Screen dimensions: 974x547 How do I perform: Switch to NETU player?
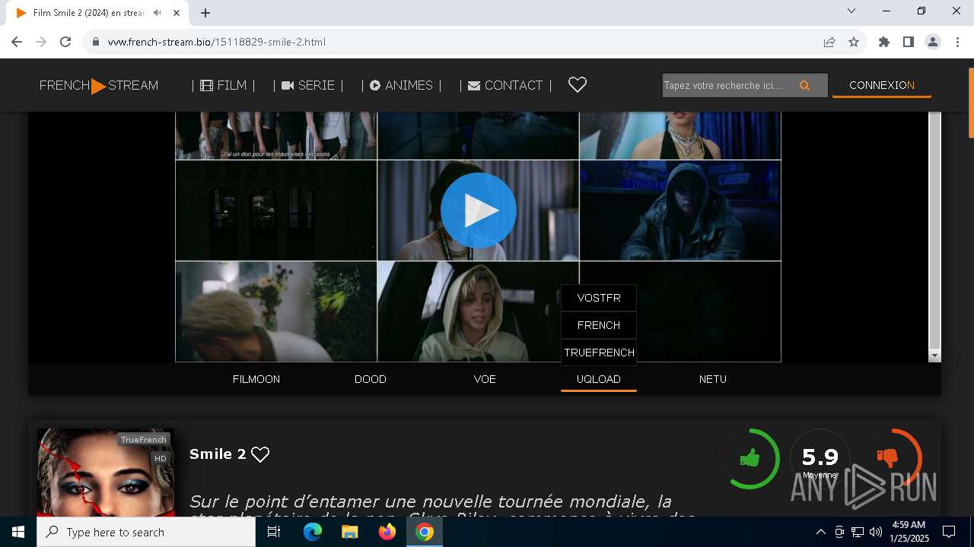tap(713, 379)
